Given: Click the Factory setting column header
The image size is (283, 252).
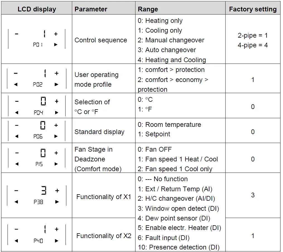Looking at the screenshot, I should coord(253,9).
